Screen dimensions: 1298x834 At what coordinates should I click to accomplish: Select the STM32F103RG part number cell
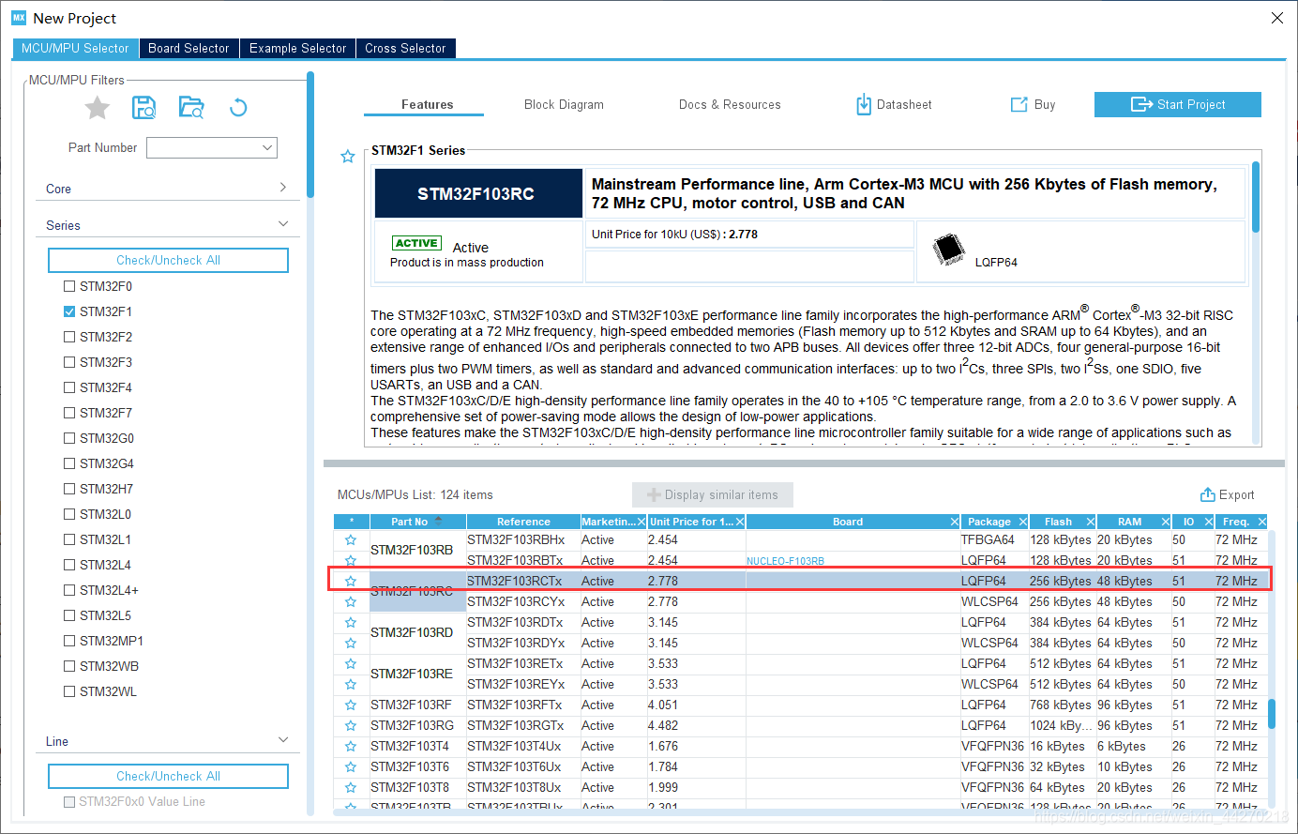[x=417, y=726]
